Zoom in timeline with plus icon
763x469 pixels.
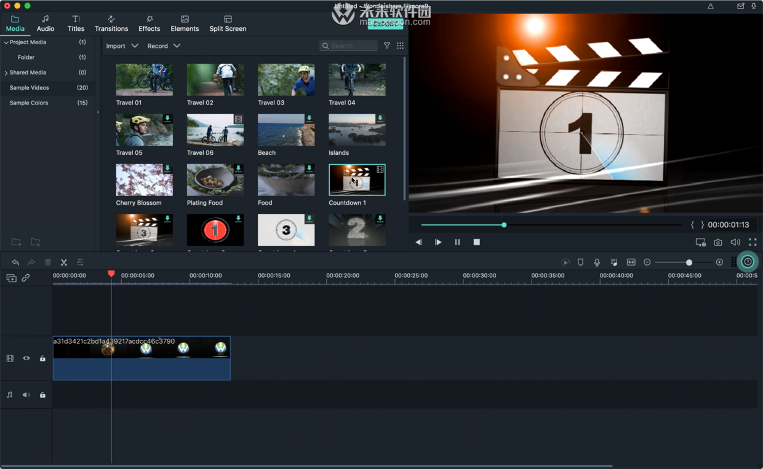click(x=719, y=262)
